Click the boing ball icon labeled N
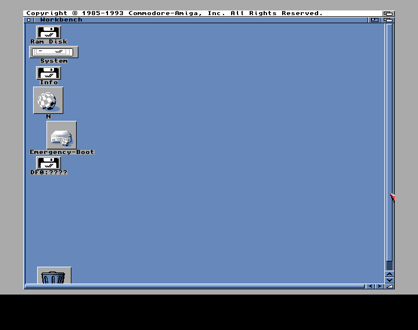The width and height of the screenshot is (418, 330). tap(48, 101)
